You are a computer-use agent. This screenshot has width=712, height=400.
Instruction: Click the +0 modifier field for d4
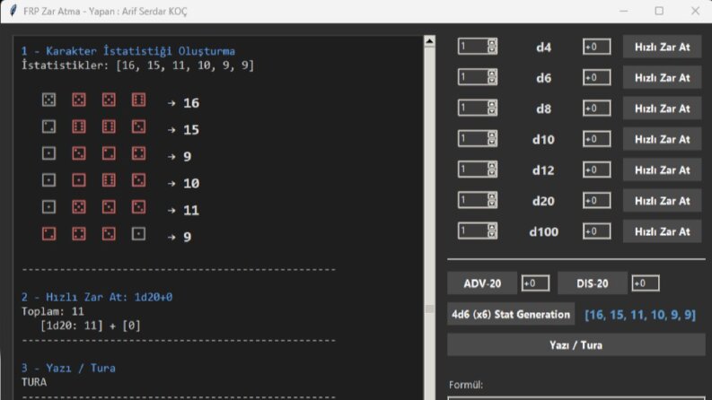click(597, 47)
